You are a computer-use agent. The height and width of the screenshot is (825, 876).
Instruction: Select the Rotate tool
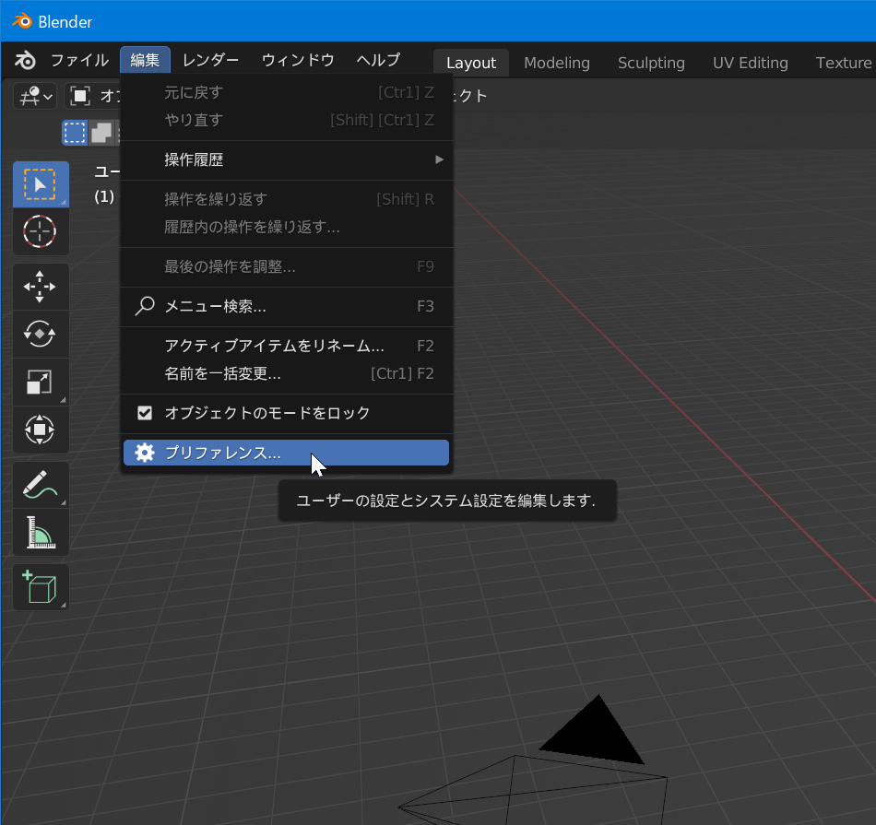tap(41, 335)
